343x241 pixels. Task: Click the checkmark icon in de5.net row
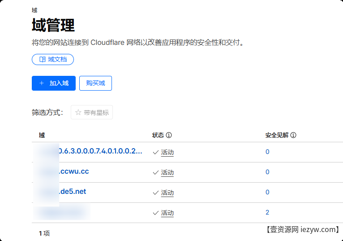pyautogui.click(x=155, y=193)
